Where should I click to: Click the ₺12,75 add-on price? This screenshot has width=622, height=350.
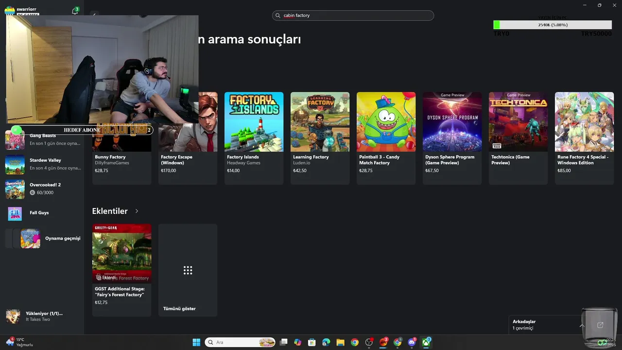point(101,302)
